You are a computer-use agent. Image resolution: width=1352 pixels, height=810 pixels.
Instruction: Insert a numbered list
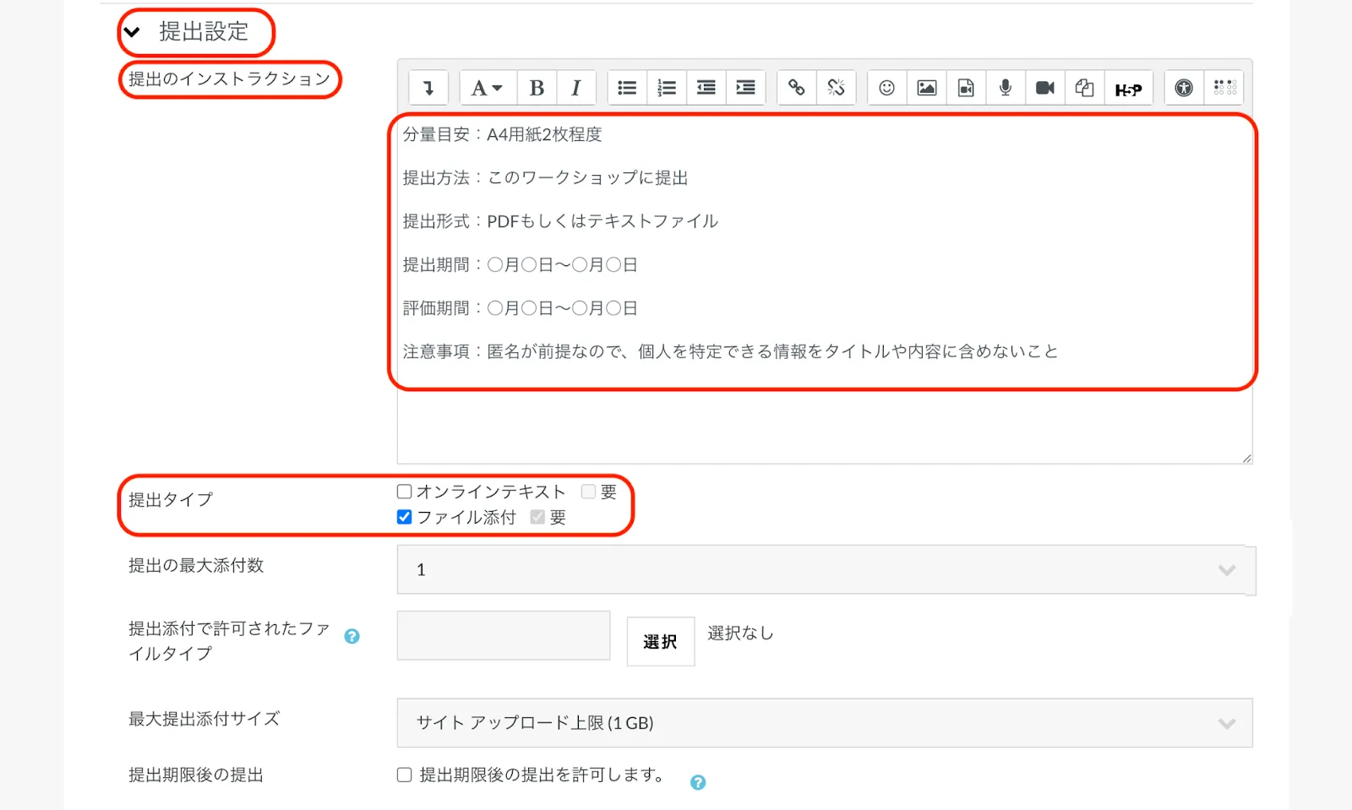tap(667, 88)
